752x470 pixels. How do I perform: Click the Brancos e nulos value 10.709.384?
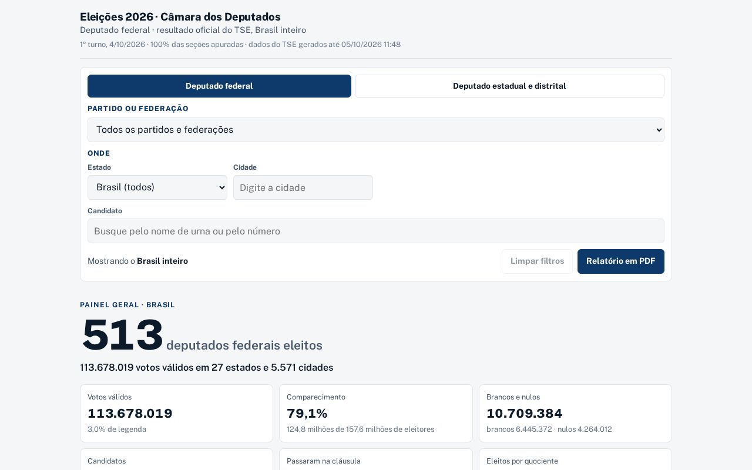coord(525,414)
